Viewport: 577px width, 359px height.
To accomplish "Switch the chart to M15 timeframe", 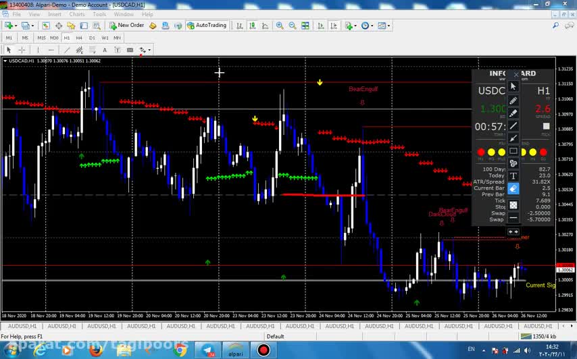I will (x=41, y=38).
